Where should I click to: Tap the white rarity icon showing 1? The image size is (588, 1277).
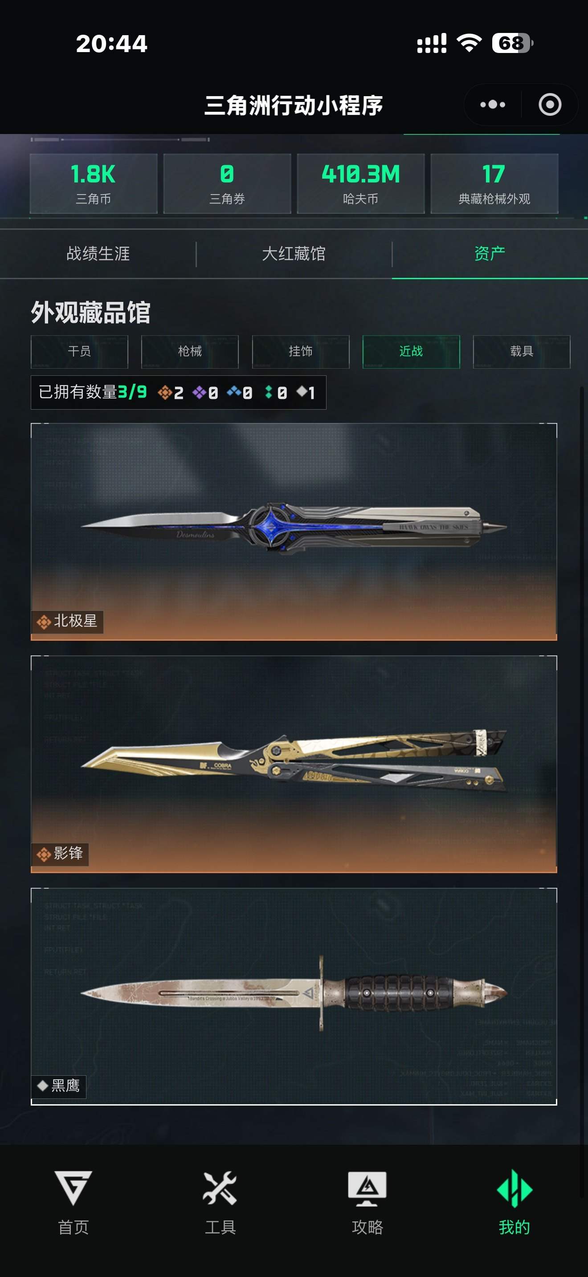coord(302,392)
